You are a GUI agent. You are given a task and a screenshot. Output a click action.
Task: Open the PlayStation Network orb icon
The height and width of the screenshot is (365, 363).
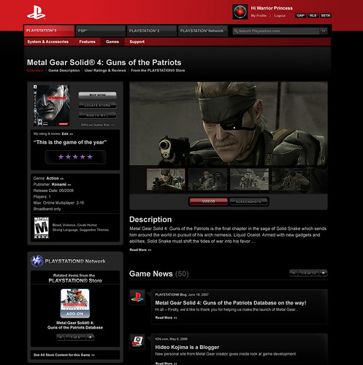point(37,261)
